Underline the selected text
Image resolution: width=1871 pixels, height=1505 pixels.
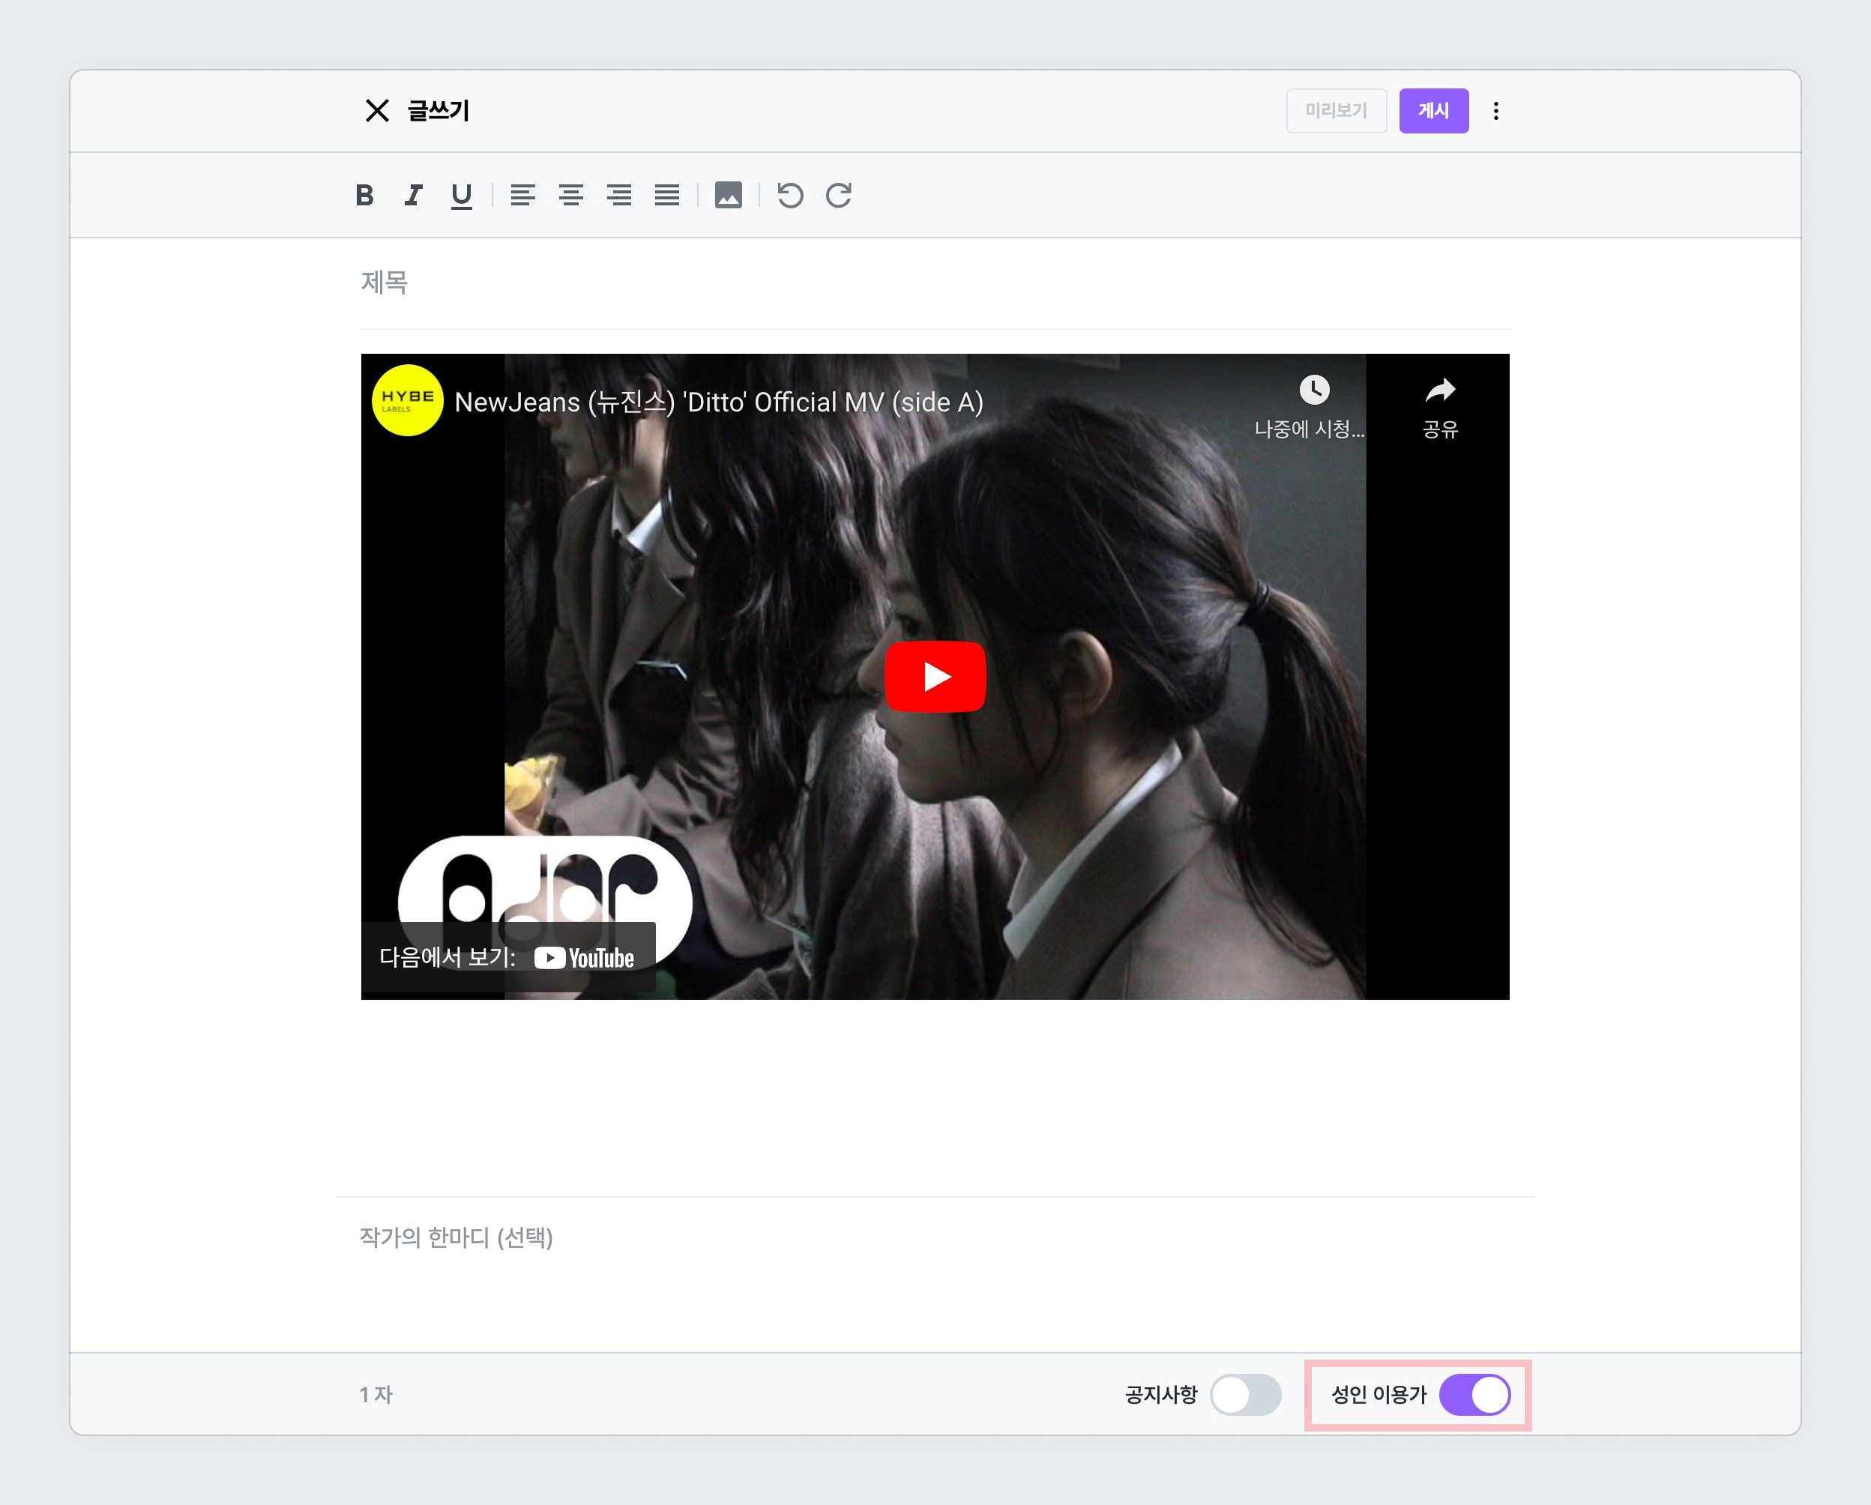click(x=462, y=196)
